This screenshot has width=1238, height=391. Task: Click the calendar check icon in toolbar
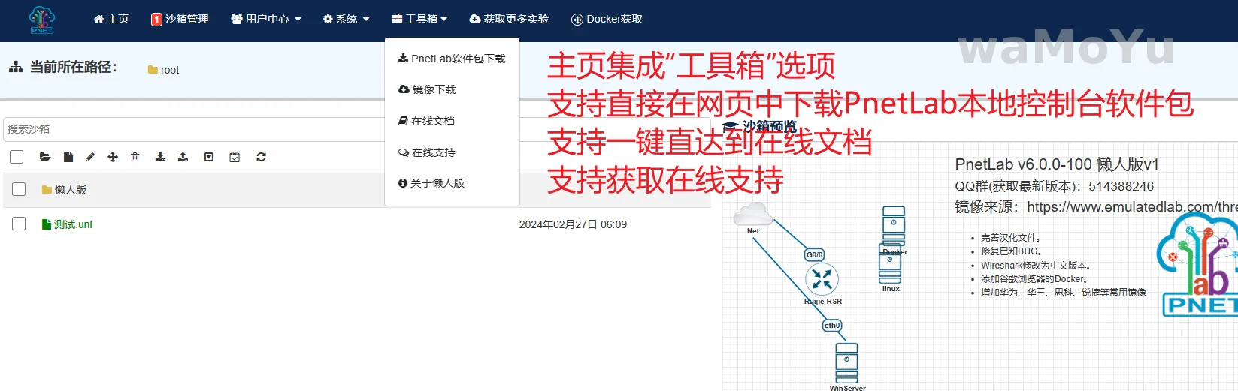235,157
